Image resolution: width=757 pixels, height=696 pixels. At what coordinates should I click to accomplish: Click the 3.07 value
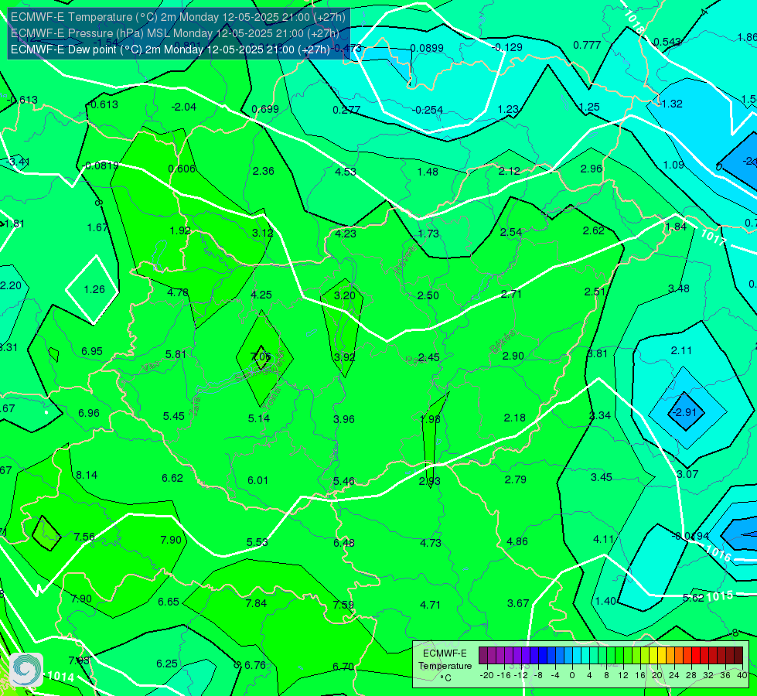tap(687, 474)
